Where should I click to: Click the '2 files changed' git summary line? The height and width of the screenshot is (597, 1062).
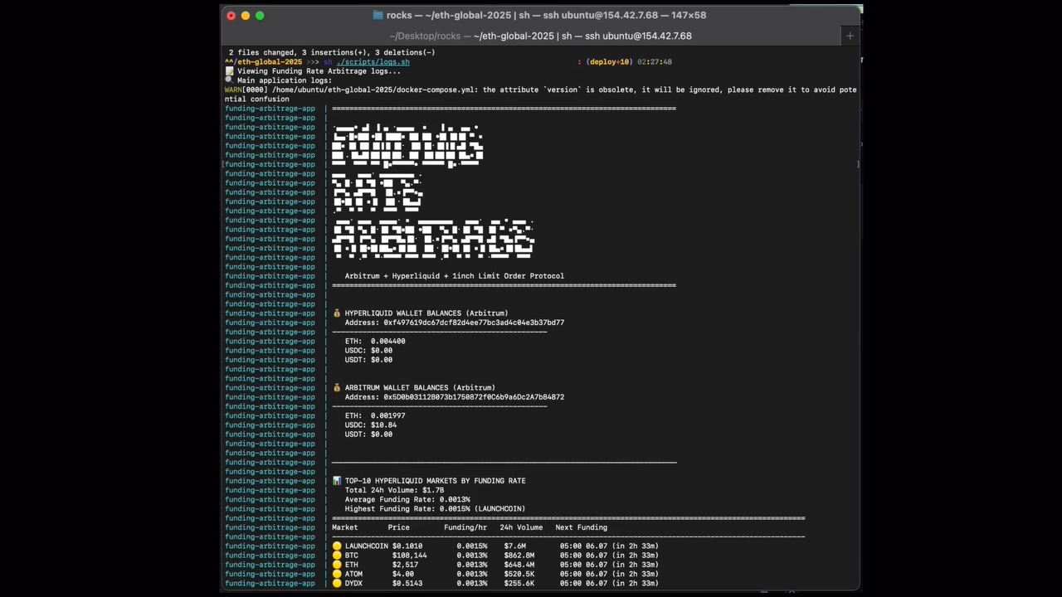pyautogui.click(x=332, y=52)
